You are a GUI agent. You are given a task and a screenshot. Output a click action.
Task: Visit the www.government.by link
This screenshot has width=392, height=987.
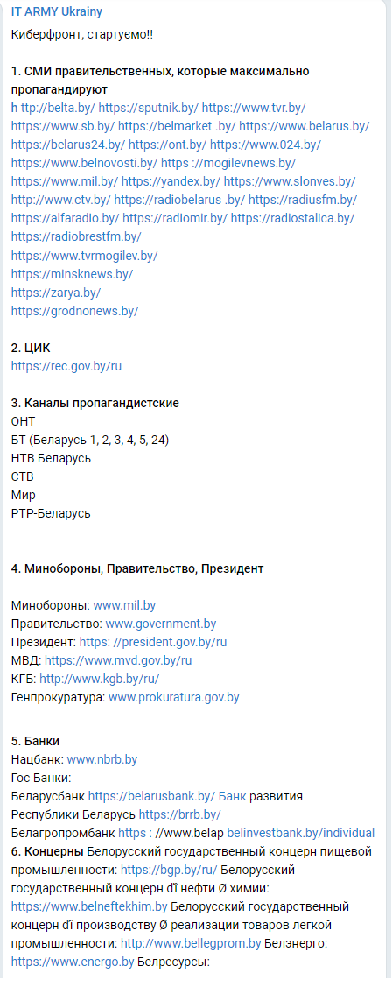point(160,624)
